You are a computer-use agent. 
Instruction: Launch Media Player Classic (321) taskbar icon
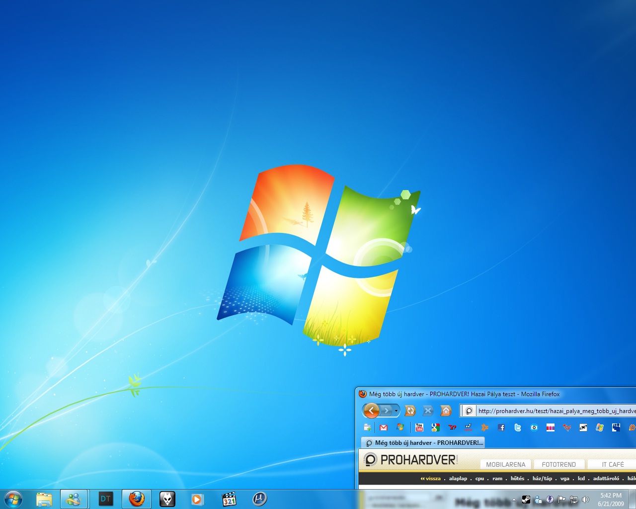(x=229, y=499)
